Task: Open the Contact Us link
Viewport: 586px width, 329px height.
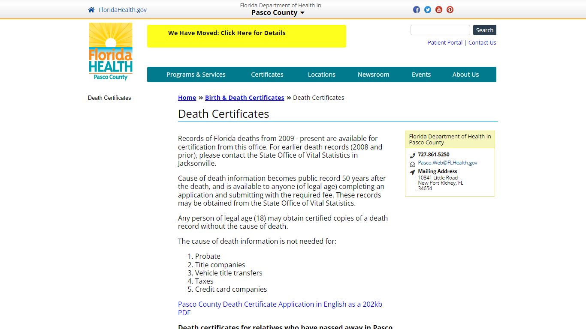Action: pyautogui.click(x=482, y=42)
